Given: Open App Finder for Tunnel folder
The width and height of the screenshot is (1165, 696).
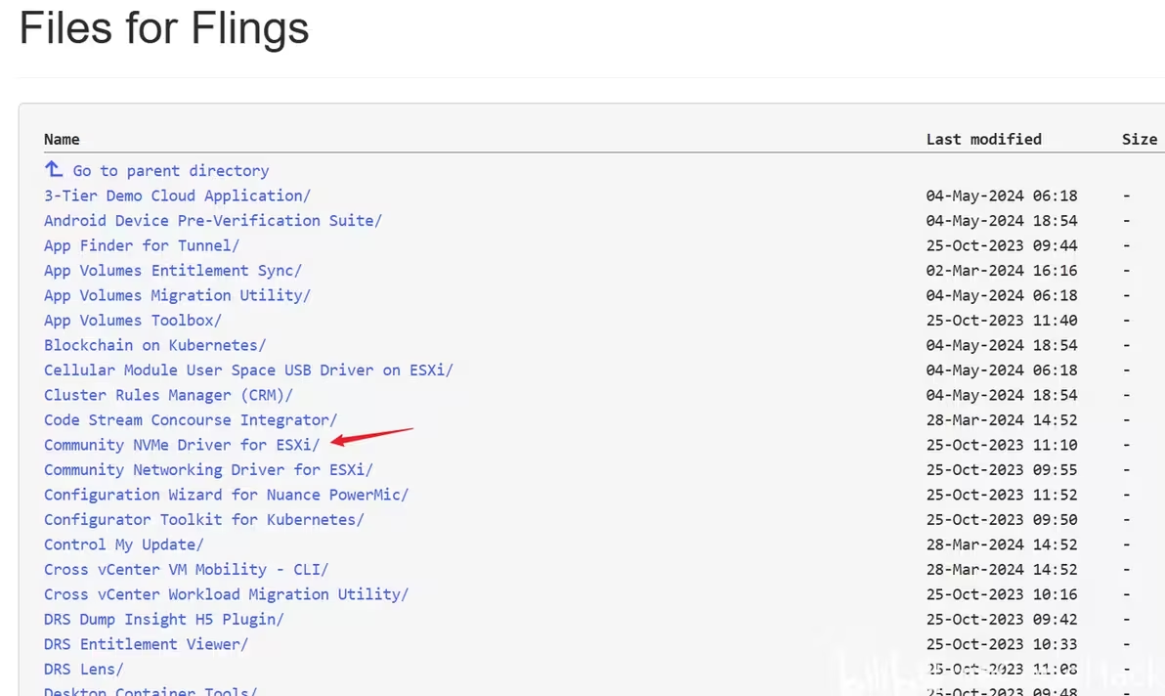Looking at the screenshot, I should pos(141,245).
